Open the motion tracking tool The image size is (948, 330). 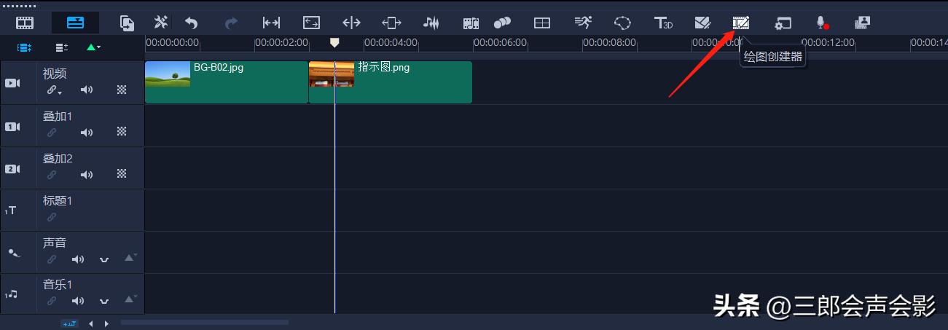coord(583,23)
